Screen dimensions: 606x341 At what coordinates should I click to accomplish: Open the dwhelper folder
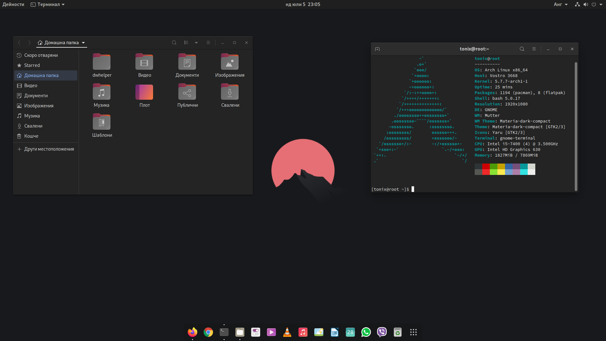[102, 66]
